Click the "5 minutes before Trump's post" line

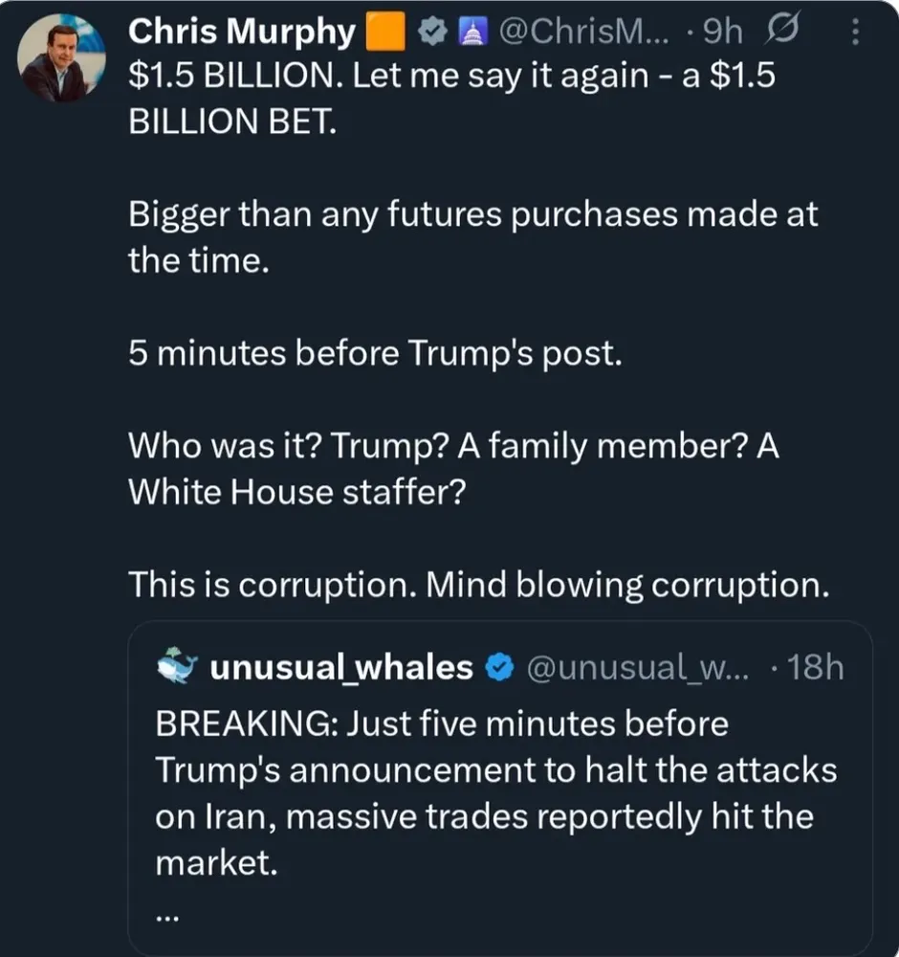[x=375, y=354]
